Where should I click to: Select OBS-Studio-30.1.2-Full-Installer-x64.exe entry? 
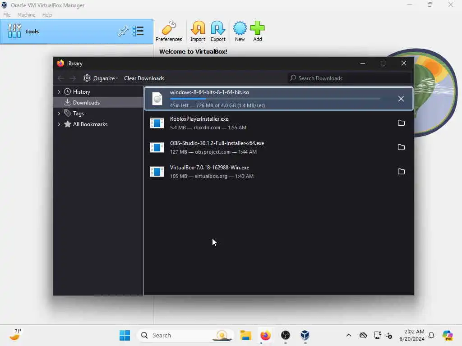coord(278,147)
